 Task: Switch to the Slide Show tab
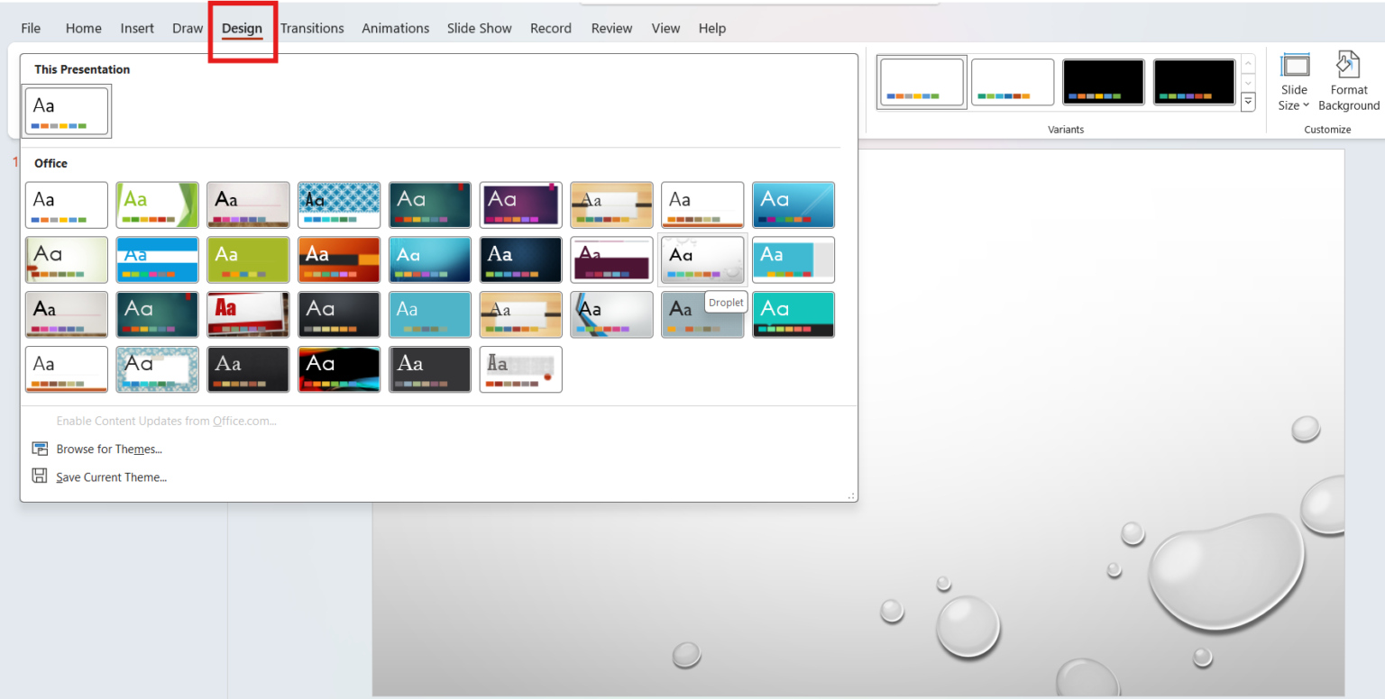tap(479, 28)
